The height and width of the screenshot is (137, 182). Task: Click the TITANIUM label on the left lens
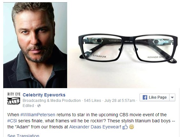click(99, 56)
